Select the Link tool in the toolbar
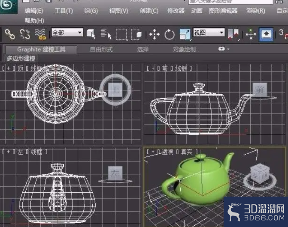This screenshot has height=227, width=288. 10,34
